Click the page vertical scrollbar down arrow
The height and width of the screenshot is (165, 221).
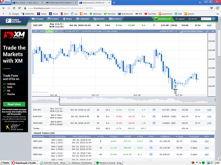pyautogui.click(x=220, y=159)
